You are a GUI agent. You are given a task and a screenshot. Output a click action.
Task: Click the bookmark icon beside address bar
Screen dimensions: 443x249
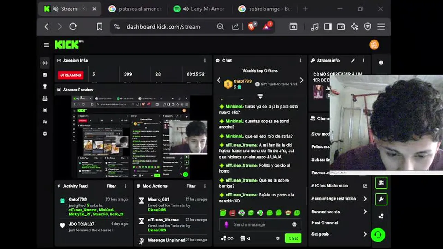(x=100, y=27)
